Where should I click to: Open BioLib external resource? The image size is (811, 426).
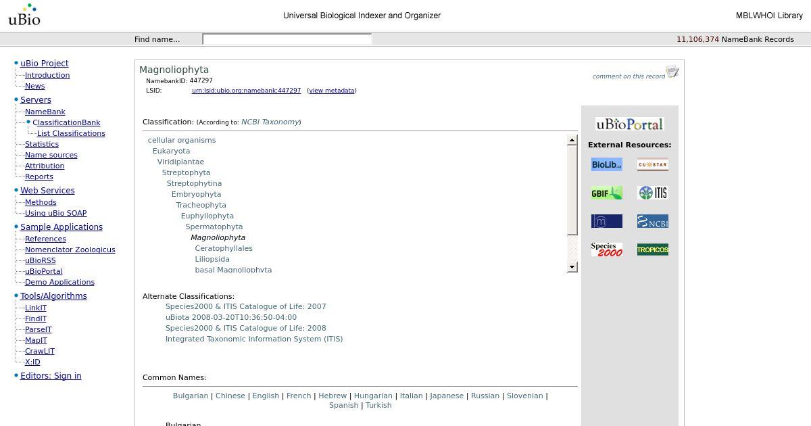tap(607, 164)
